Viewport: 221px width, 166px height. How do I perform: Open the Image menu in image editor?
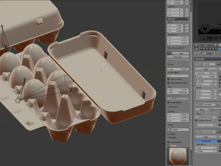coord(209,45)
